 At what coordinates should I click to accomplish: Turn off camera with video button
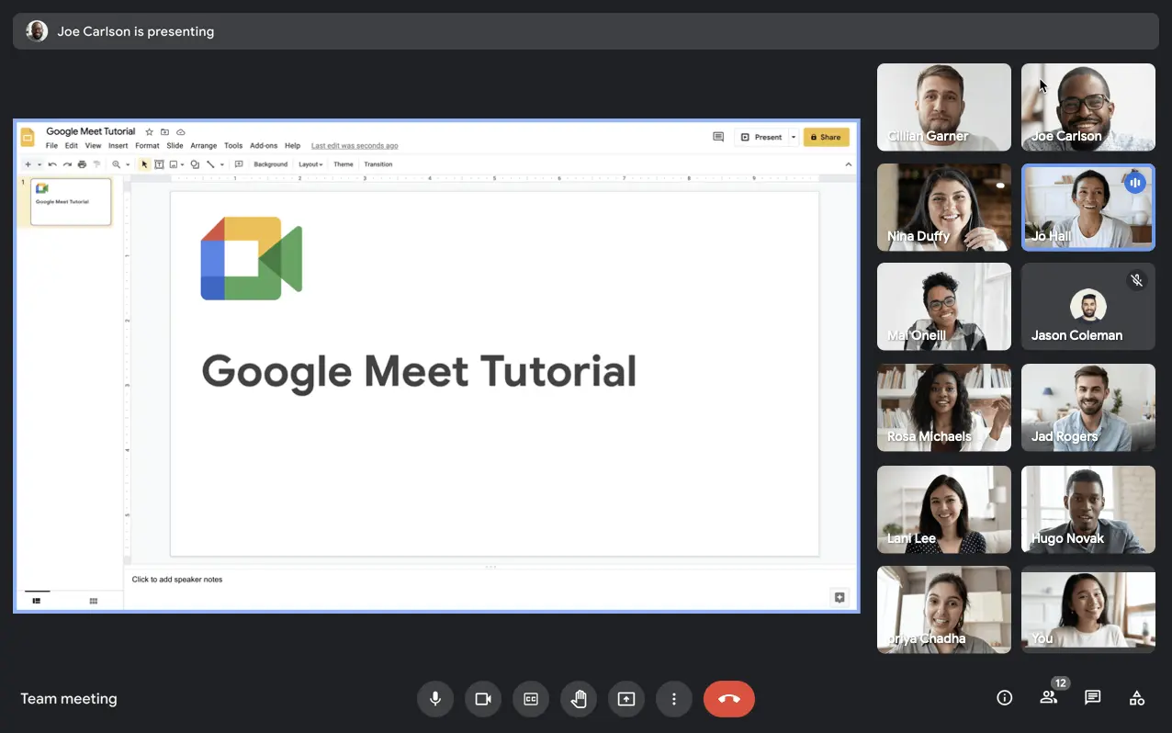coord(483,699)
